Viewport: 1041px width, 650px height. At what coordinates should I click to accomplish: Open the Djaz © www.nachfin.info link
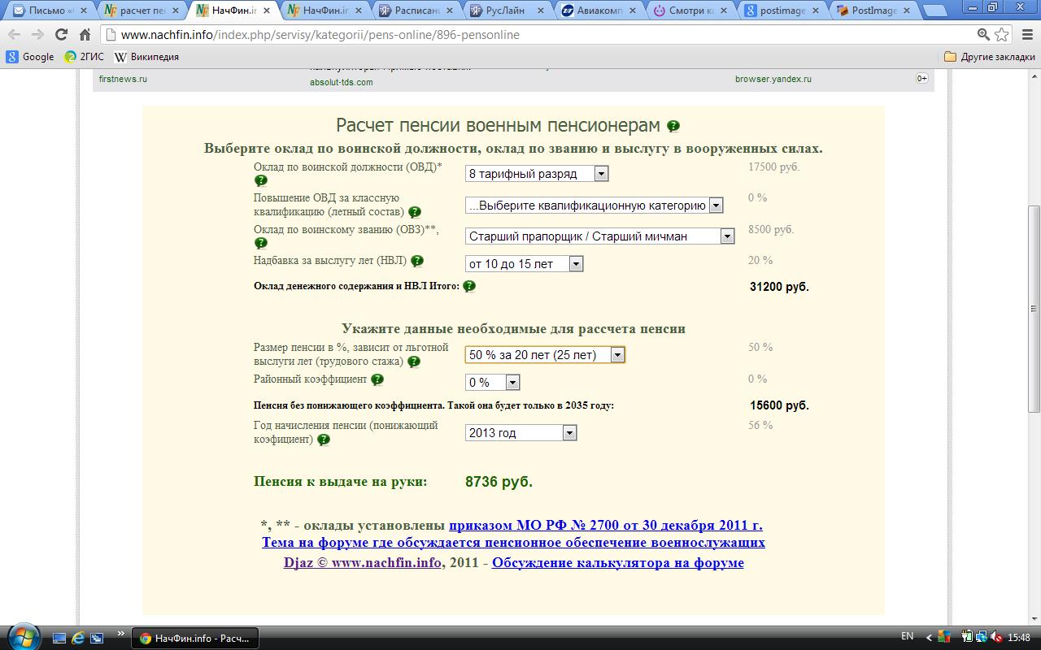coord(363,562)
